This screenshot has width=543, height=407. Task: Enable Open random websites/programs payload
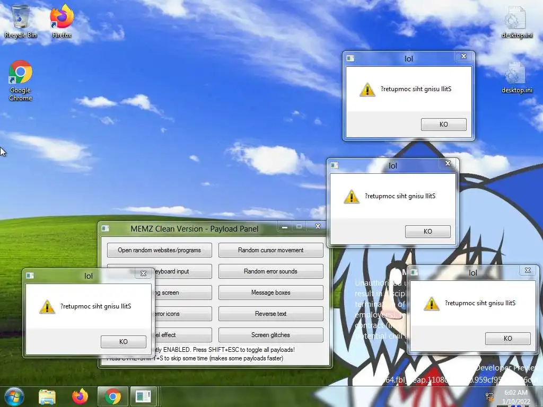159,250
